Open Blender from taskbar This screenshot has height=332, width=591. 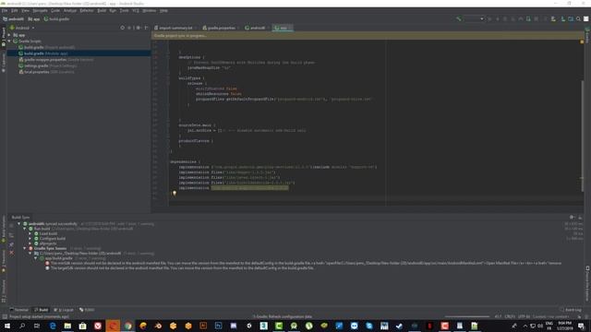coord(158,326)
